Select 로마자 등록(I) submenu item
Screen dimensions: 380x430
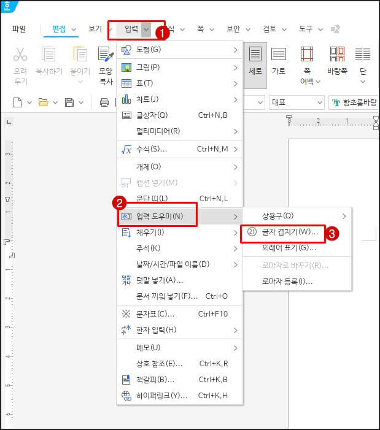pos(297,282)
